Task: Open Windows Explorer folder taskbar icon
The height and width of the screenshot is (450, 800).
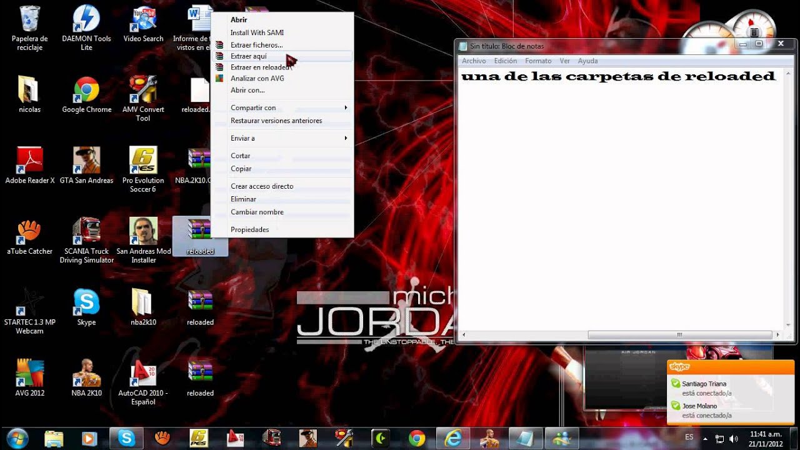Action: tap(54, 438)
